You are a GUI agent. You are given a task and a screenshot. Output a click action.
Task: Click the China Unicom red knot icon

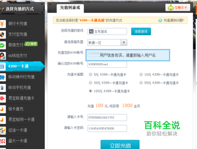3,99
